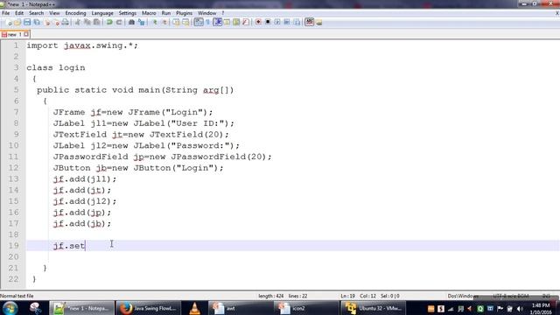Click 'Ln : 19' in status bar
The width and height of the screenshot is (560, 315).
(x=348, y=296)
